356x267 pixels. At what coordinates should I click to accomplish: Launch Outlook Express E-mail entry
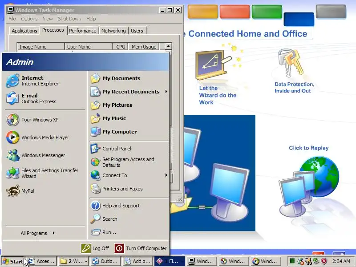44,98
